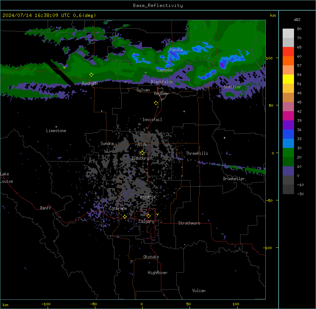
Task: Click the Lake Louise label
Action: coord(7,178)
